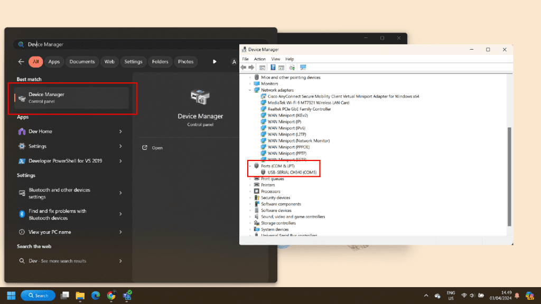The image size is (541, 304).
Task: Select the USB-SERIAL CH340 (COM5) device
Action: [292, 173]
